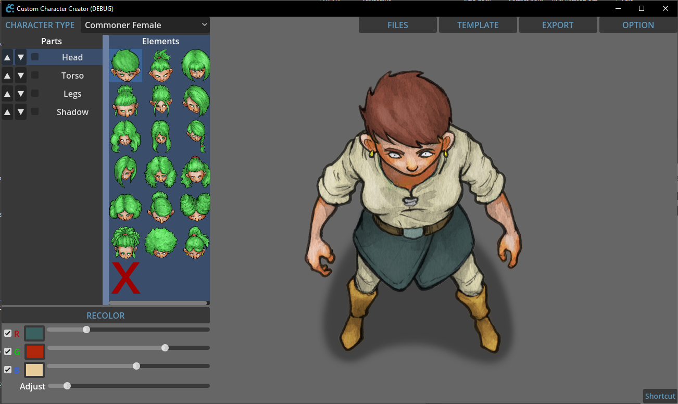
Task: Click the red X remove element icon
Action: tap(125, 278)
